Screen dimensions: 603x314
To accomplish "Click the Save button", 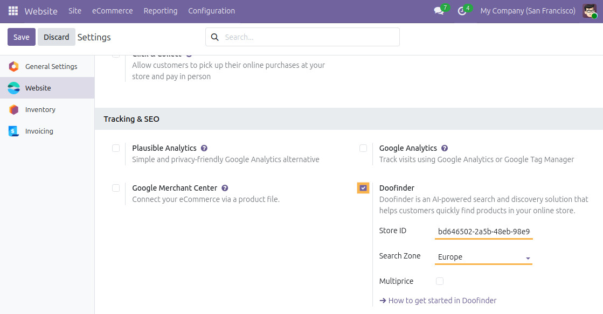I will [x=22, y=37].
